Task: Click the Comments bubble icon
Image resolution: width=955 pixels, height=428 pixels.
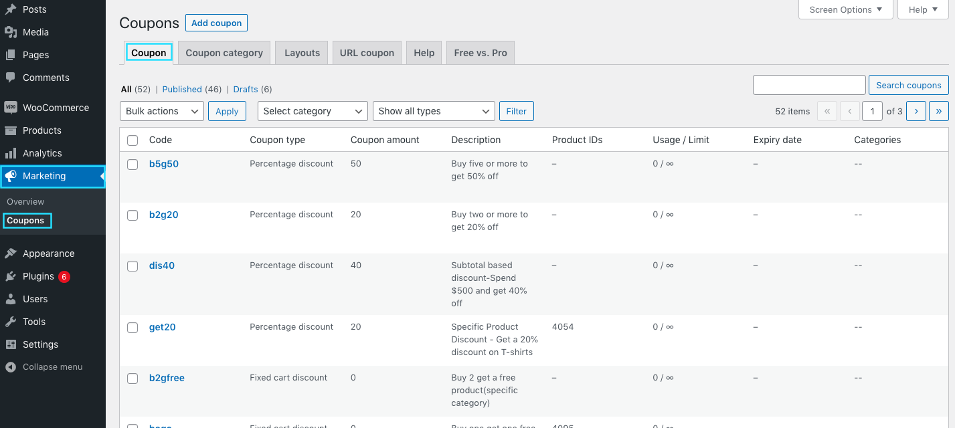Action: (x=11, y=78)
